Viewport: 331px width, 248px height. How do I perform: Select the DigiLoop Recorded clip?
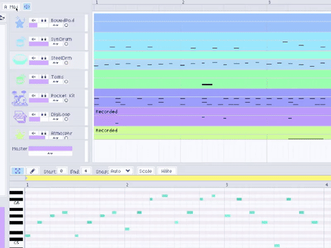click(212, 117)
